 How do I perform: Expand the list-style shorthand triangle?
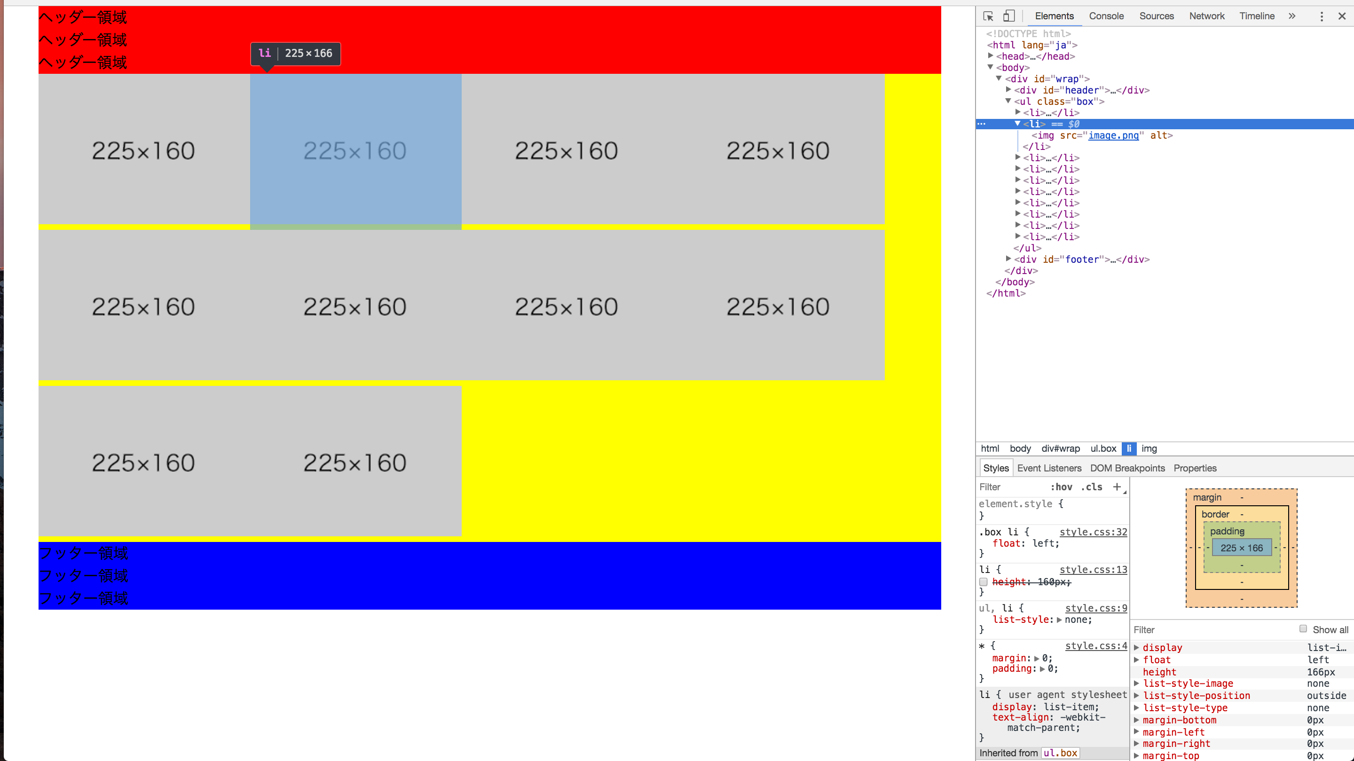pyautogui.click(x=1059, y=620)
